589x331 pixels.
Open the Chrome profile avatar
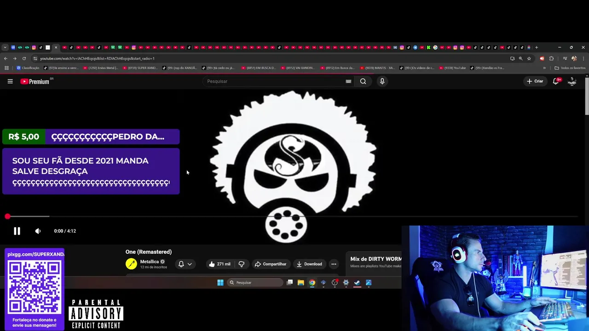tap(574, 58)
